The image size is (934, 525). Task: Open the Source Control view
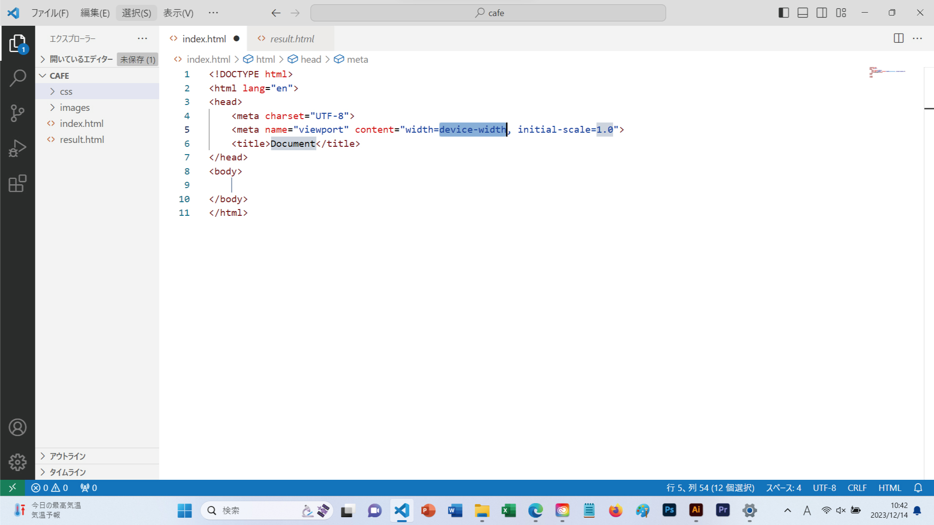pos(18,113)
